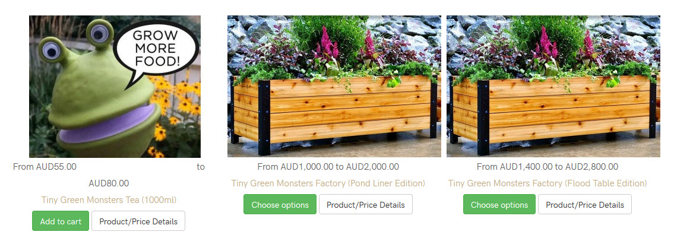This screenshot has height=238, width=674.
Task: Choose options for the Flood Table Edition
Action: click(499, 204)
